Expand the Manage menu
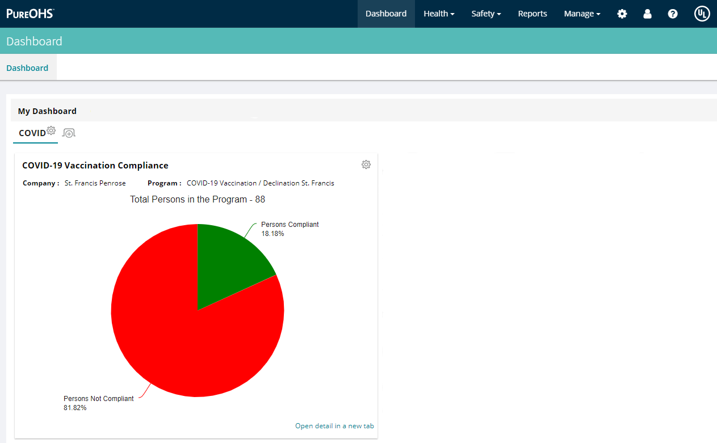Screen dimensions: 717x443 pyautogui.click(x=582, y=14)
